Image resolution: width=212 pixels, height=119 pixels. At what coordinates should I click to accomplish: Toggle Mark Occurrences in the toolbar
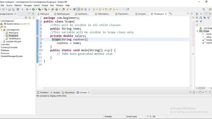pos(78,9)
